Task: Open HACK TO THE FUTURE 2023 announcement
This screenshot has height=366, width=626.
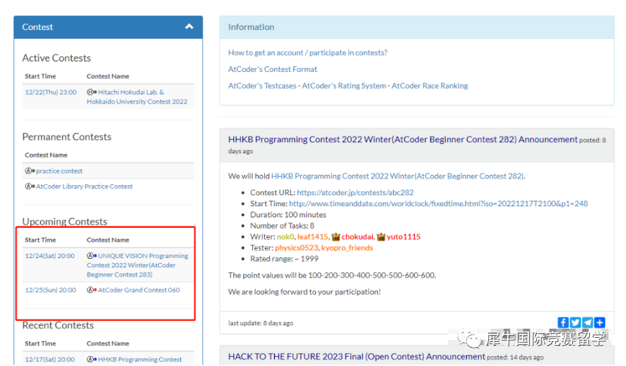Action: coord(357,357)
